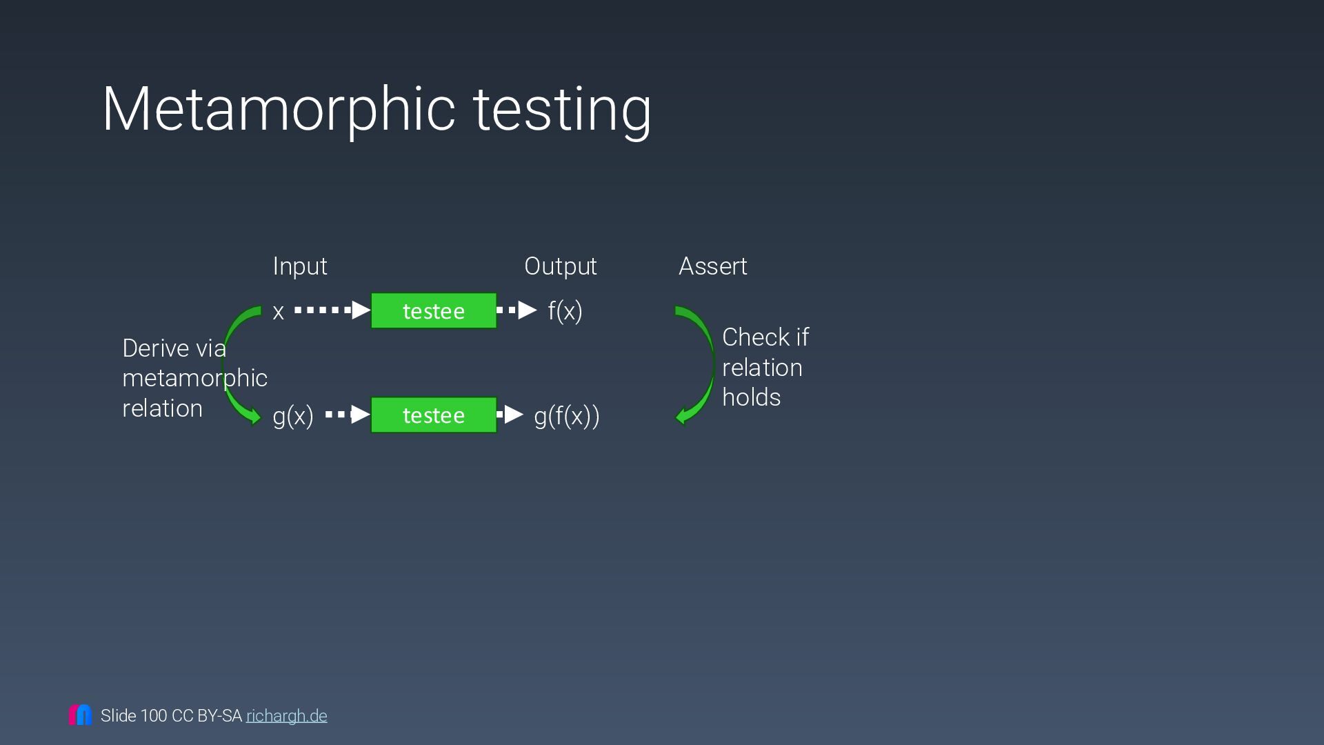Click the pink and blue logo icon
1324x745 pixels.
pos(80,715)
